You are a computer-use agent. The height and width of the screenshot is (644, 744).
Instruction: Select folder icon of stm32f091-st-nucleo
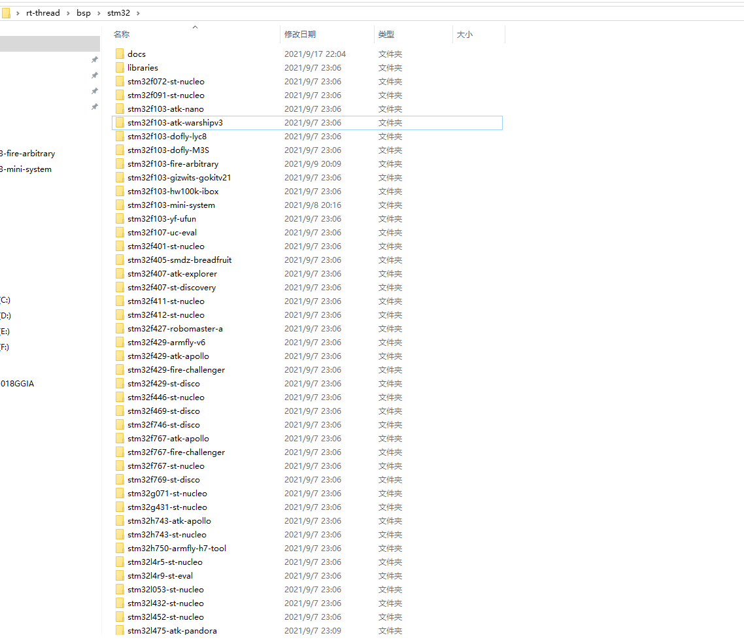click(x=120, y=95)
